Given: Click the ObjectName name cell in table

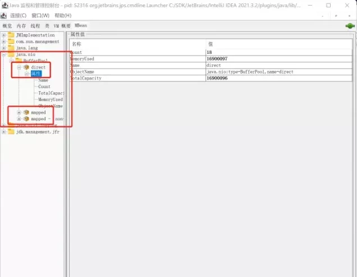Looking at the screenshot, I should (x=138, y=71).
